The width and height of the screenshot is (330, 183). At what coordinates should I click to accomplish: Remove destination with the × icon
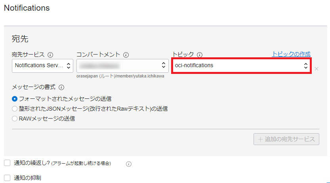pos(316,69)
